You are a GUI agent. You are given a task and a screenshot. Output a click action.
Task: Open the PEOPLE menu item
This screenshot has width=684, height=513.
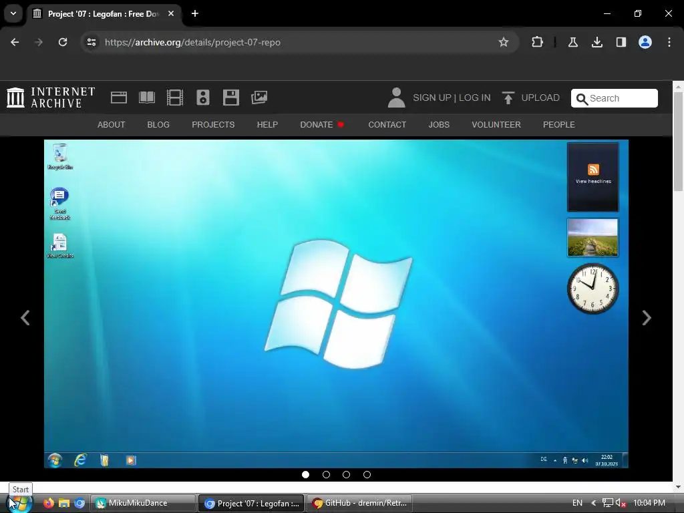[559, 125]
